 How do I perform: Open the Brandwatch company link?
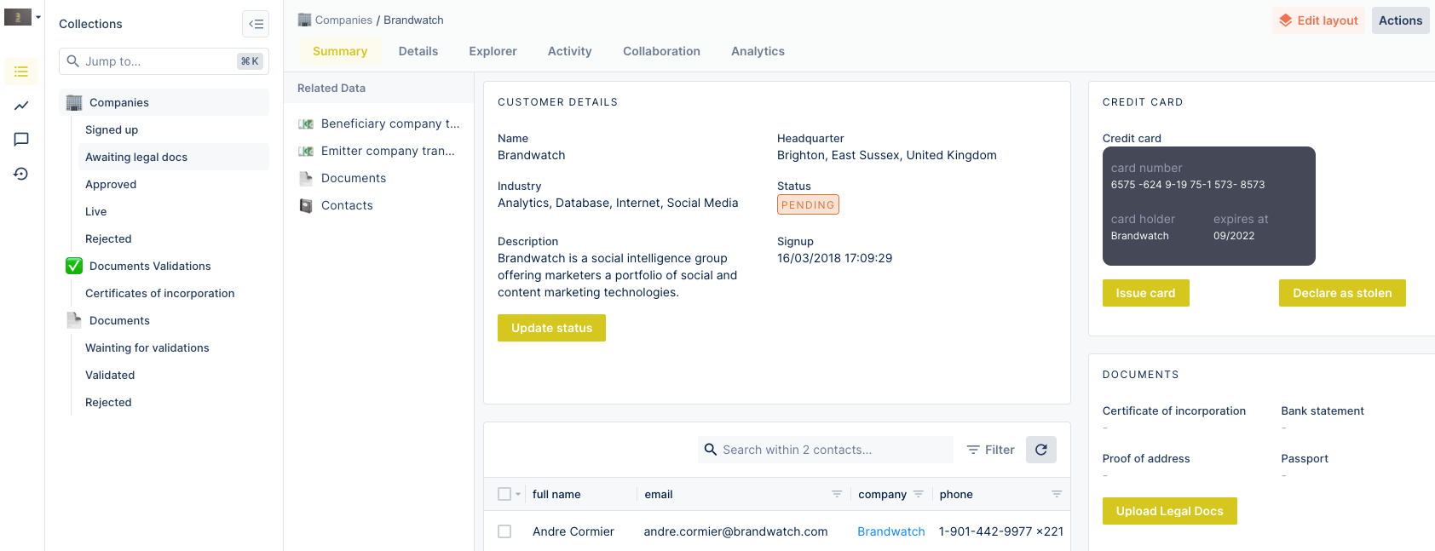890,531
